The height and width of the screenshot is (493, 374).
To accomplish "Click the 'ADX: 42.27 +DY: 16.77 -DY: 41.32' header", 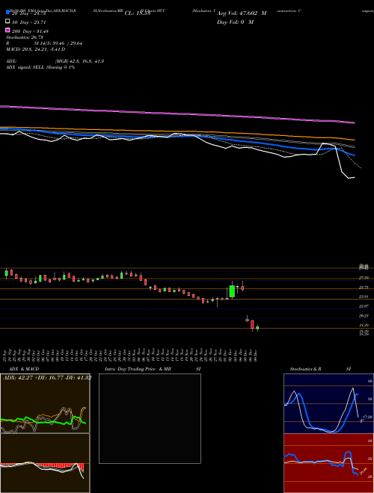I will (x=47, y=378).
